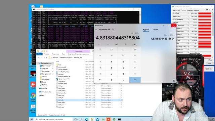
Task: Click the taskbar search box
Action: 53,119
